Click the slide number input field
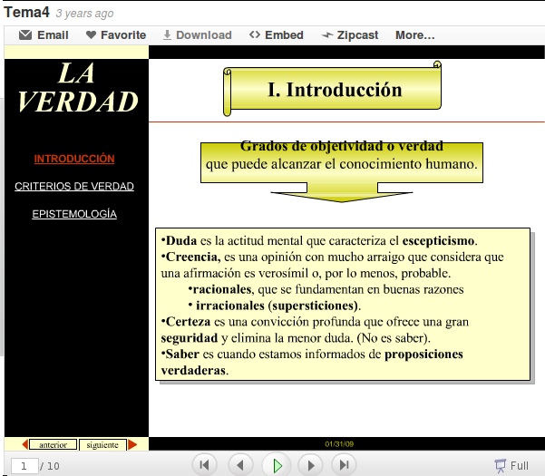This screenshot has height=476, width=545. coord(24,465)
